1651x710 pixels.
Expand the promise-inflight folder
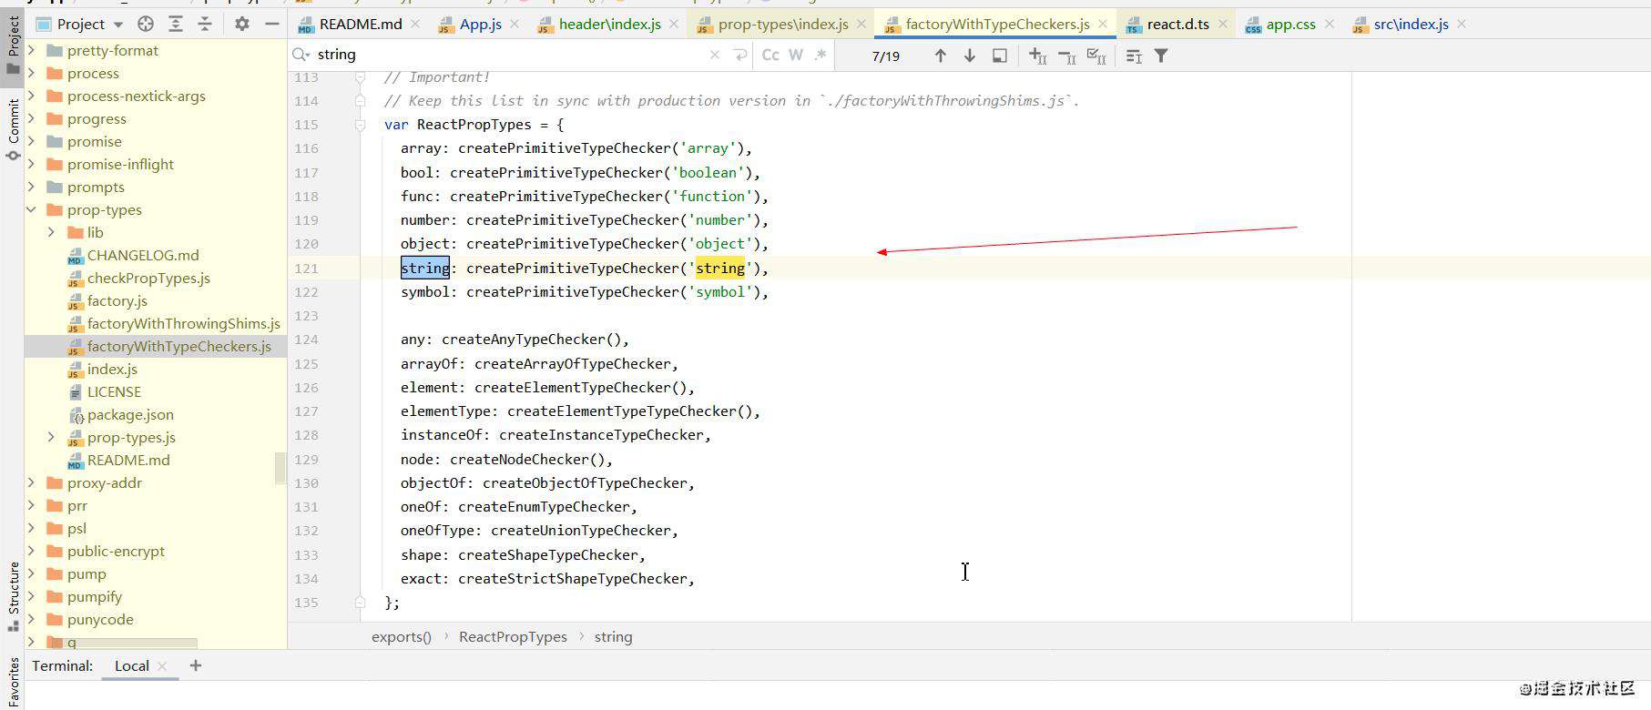pos(32,164)
